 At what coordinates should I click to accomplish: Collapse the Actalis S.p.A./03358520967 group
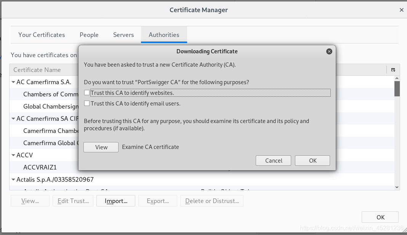(13, 179)
